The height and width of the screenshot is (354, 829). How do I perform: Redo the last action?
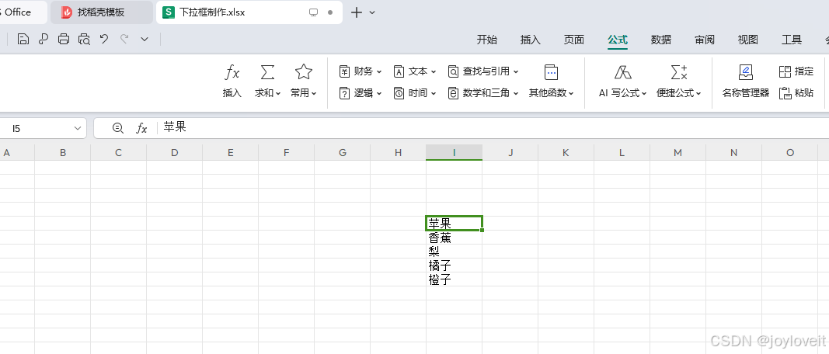(x=124, y=39)
